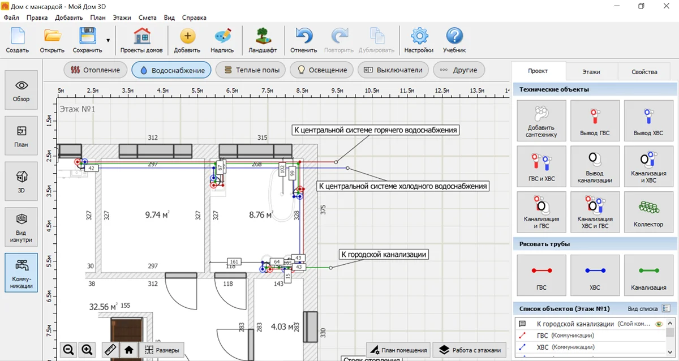Switch to the Проект tab
The height and width of the screenshot is (361, 679).
(x=538, y=71)
